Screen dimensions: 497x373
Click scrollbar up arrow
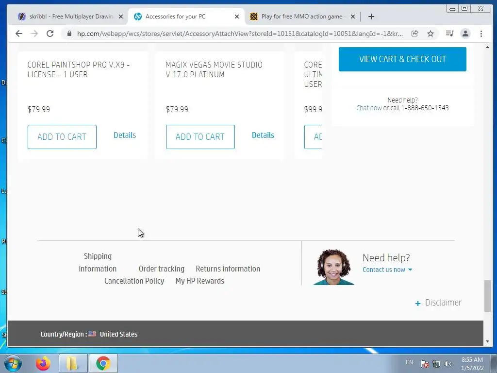(x=487, y=47)
